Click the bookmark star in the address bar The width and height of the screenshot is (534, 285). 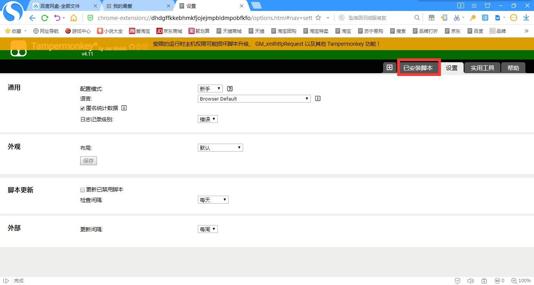(318, 18)
